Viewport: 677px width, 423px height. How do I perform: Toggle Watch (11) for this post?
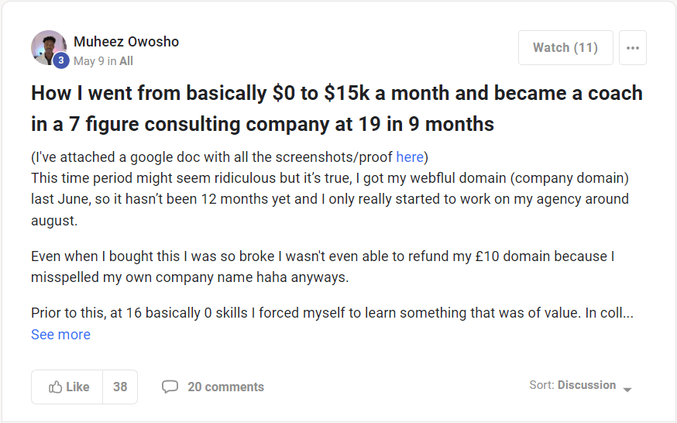[565, 48]
